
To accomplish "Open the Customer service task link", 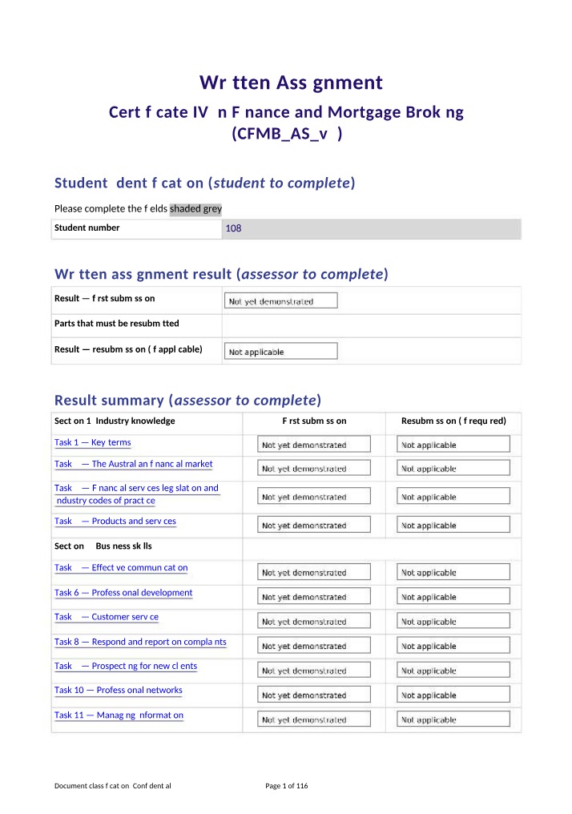I will coord(107,617).
